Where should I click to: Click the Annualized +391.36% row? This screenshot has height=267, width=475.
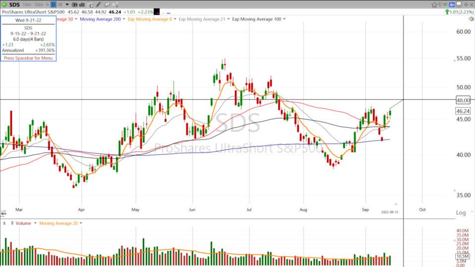[x=28, y=50]
